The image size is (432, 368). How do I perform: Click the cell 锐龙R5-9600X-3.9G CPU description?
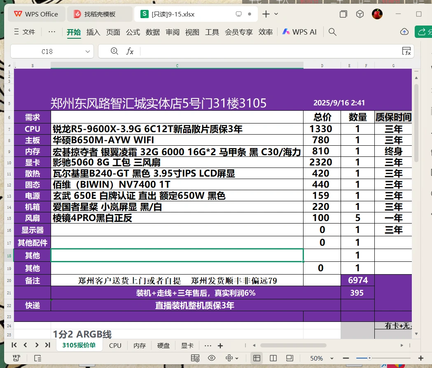177,129
